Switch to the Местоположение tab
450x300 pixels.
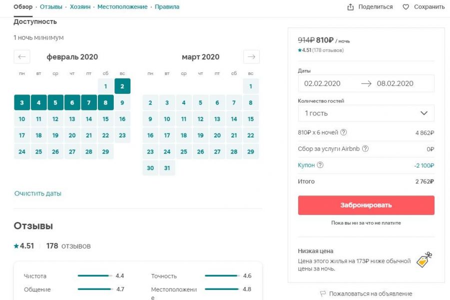tap(122, 7)
